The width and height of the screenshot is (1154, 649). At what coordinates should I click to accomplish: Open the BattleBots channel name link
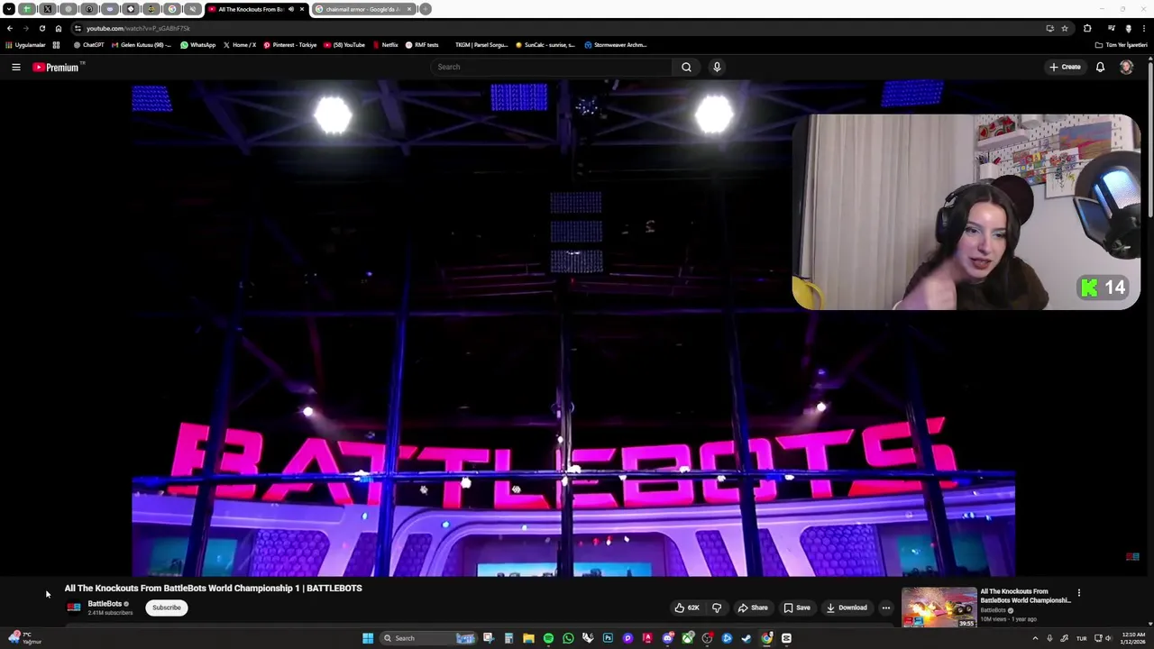tap(105, 604)
